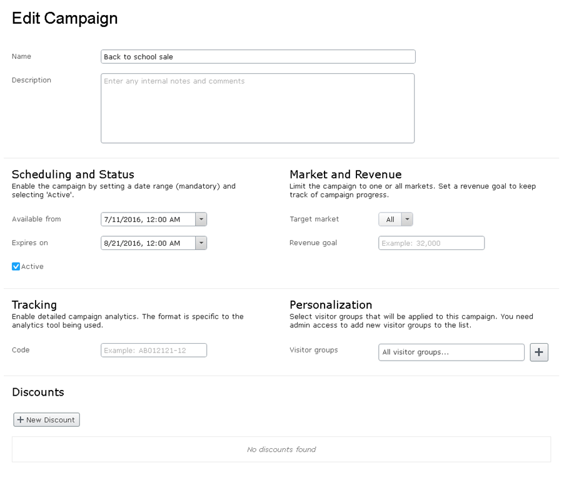Click the Available from date value
Image resolution: width=564 pixels, height=480 pixels.
[148, 219]
